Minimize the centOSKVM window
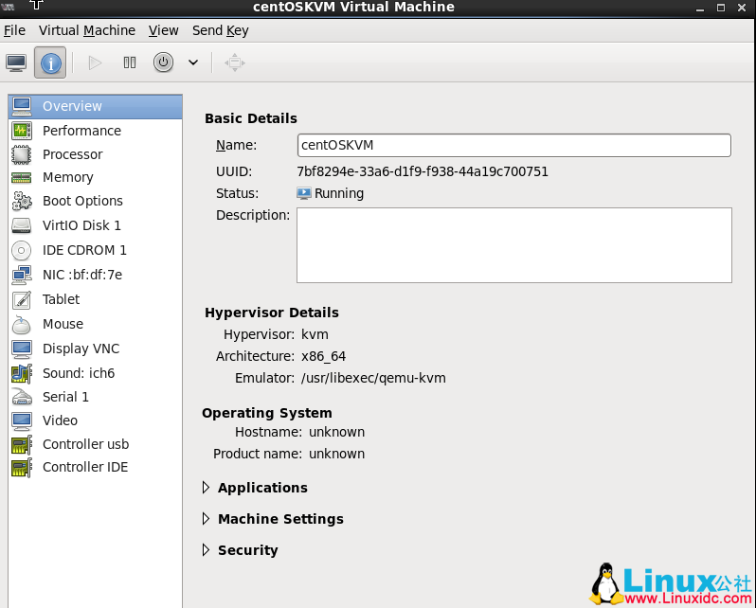Image resolution: width=756 pixels, height=608 pixels. (x=700, y=9)
